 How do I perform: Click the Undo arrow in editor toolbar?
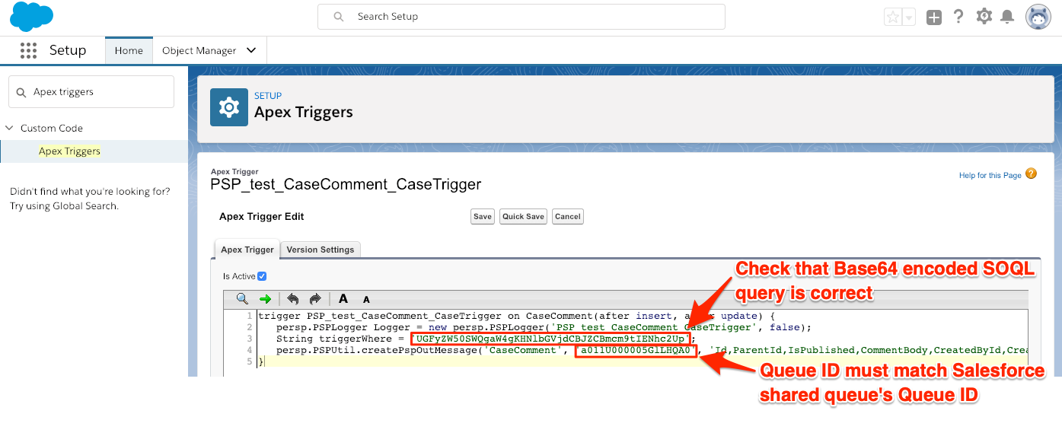293,299
